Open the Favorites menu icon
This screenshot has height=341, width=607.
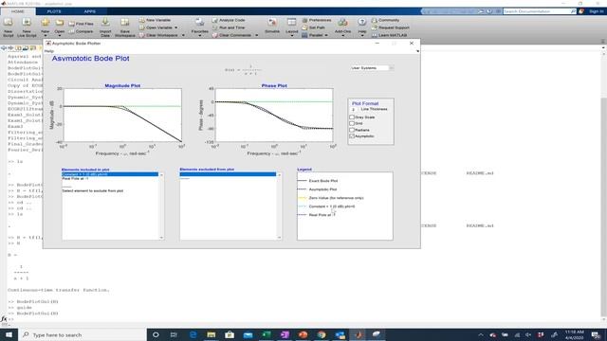point(200,23)
